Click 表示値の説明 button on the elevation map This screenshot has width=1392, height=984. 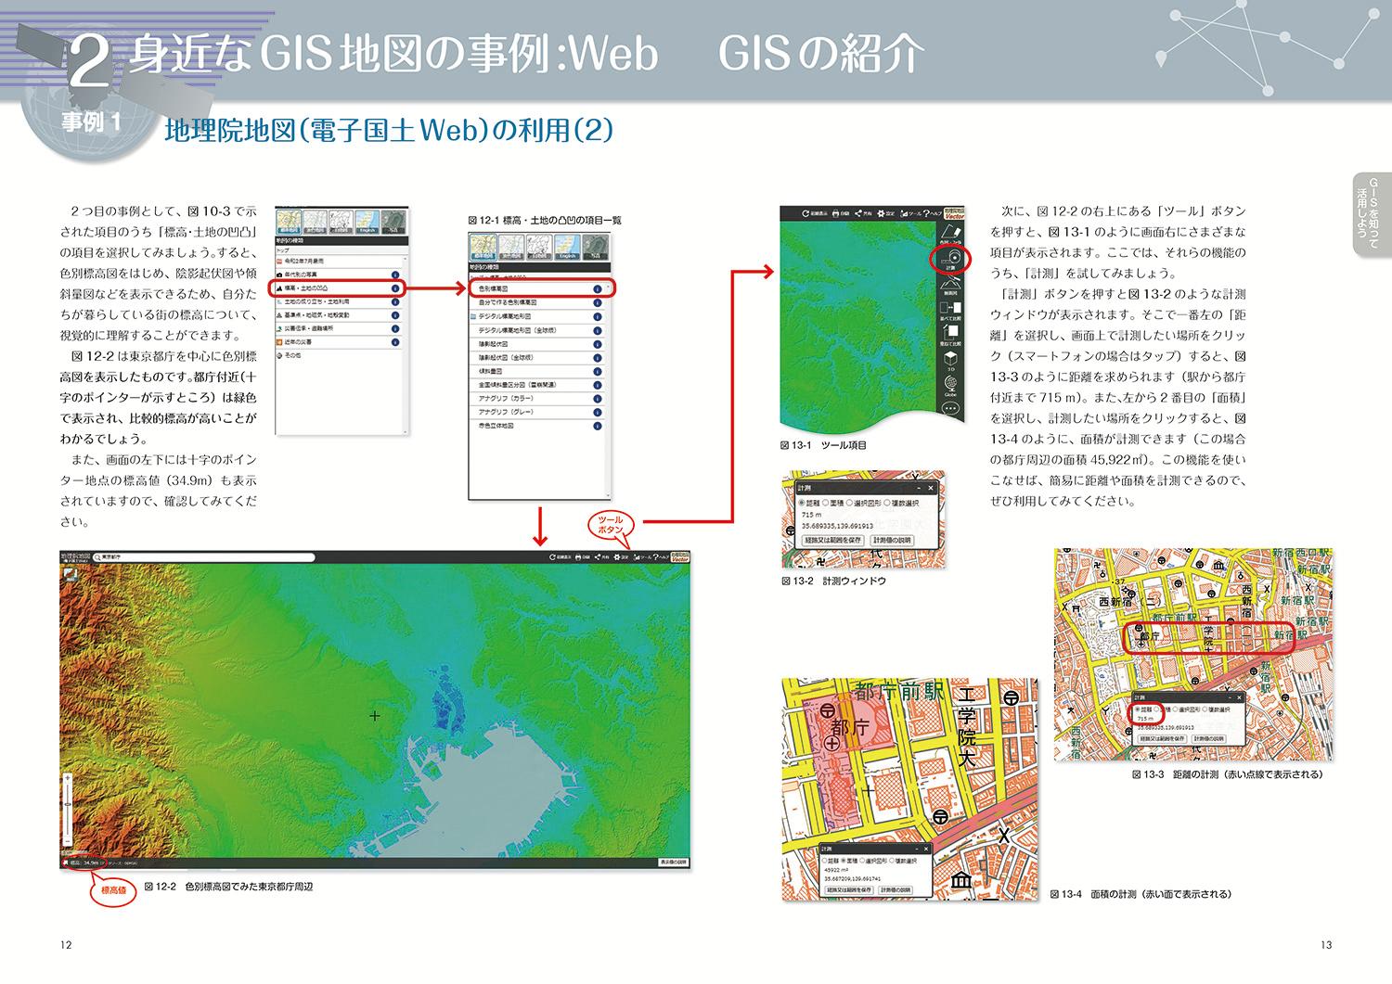click(x=674, y=862)
